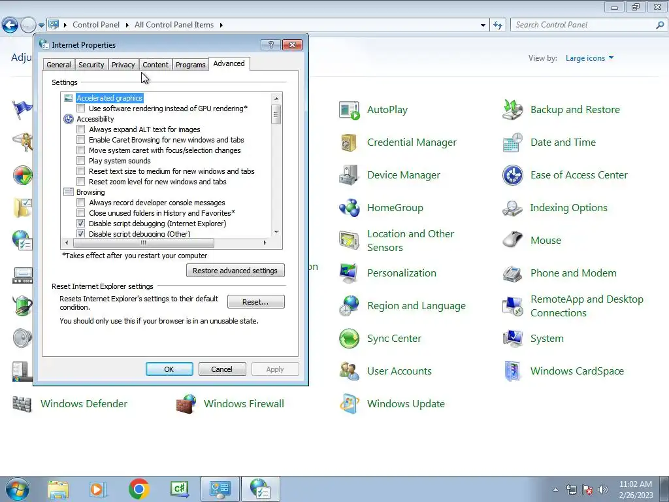
Task: Switch to the Privacy tab
Action: click(x=123, y=65)
